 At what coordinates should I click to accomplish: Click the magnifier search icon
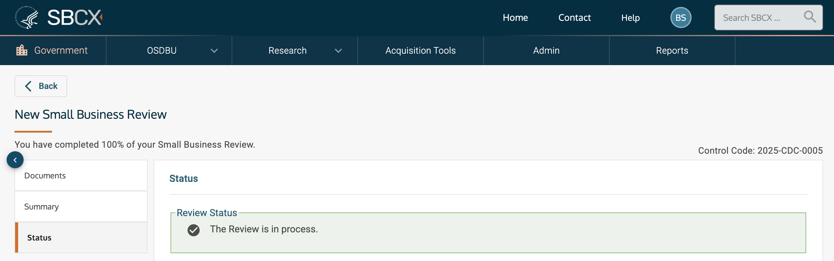(810, 17)
